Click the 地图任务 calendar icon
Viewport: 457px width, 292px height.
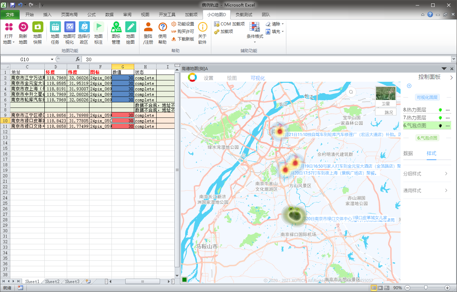click(x=55, y=27)
